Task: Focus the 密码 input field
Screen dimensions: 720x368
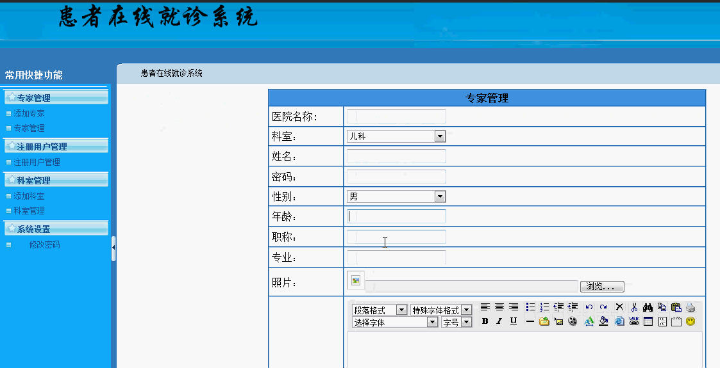Action: (396, 177)
